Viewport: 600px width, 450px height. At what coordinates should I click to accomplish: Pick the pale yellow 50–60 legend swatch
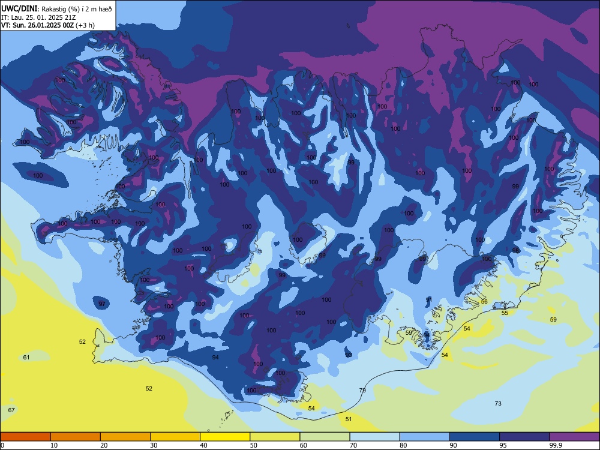[x=275, y=437]
